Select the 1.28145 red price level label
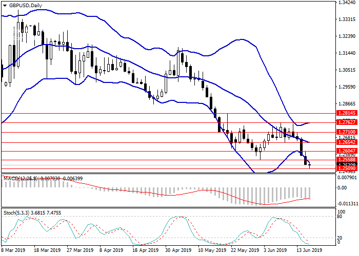Screen dimensions: 359x256 click(x=347, y=113)
